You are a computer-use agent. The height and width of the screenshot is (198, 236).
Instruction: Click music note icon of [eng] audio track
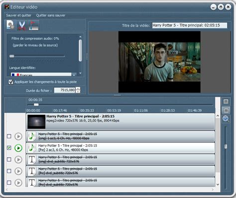[x=32, y=136]
